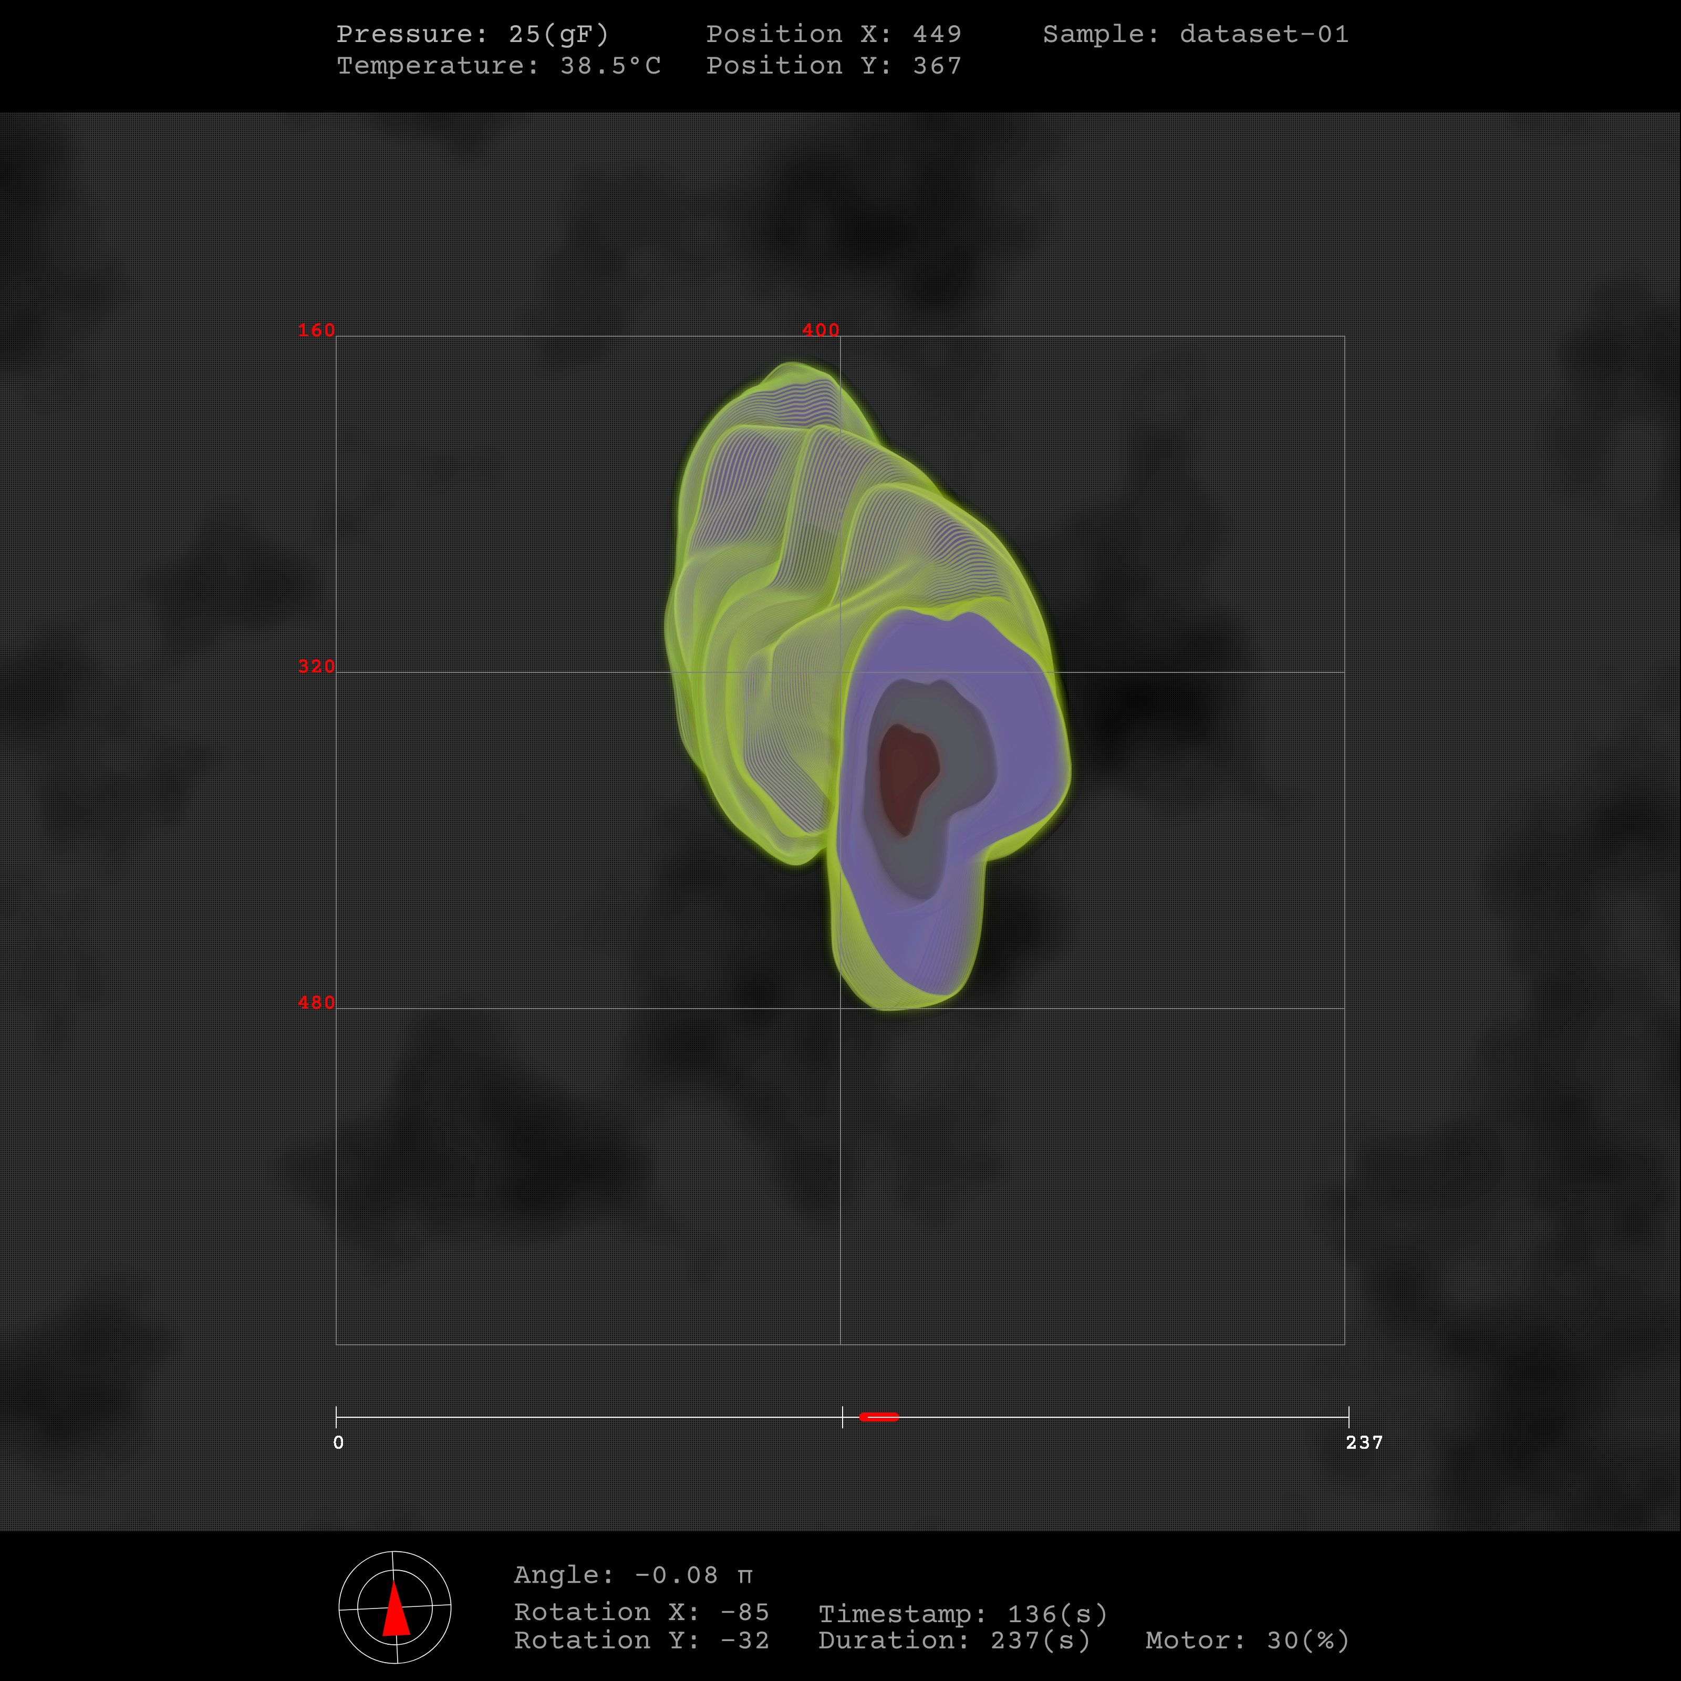Click the Angle -0.08 π readout
Image resolution: width=1681 pixels, height=1681 pixels.
click(632, 1575)
